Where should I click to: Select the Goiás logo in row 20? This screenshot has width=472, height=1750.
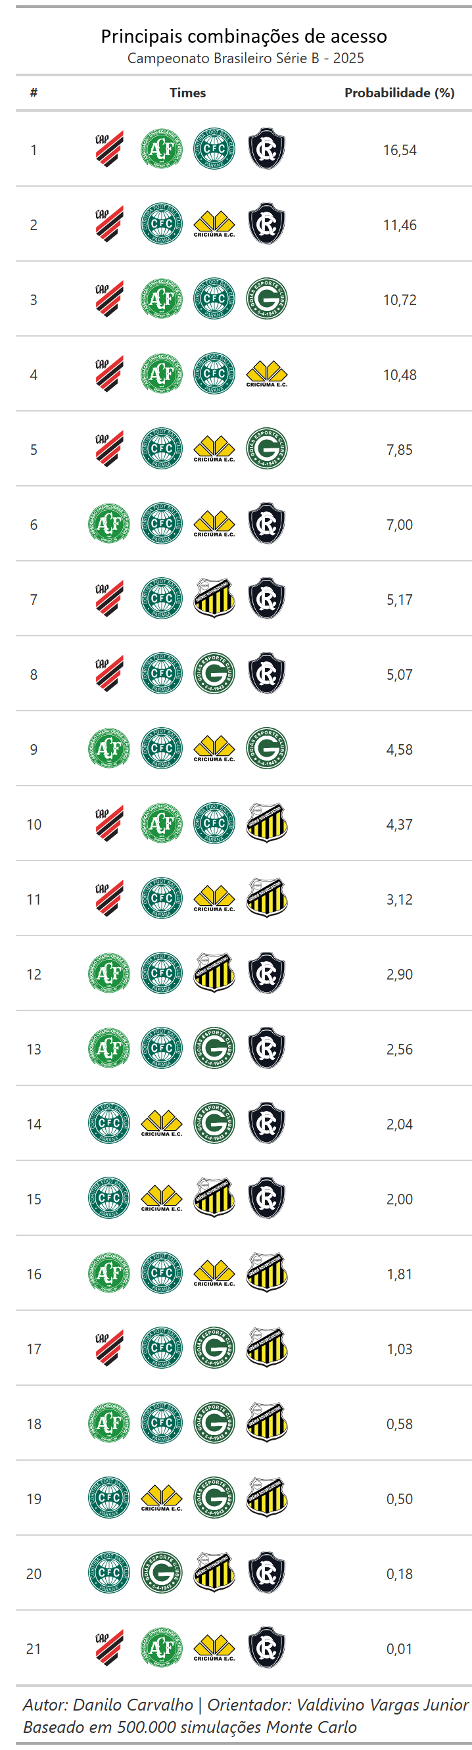(162, 1573)
